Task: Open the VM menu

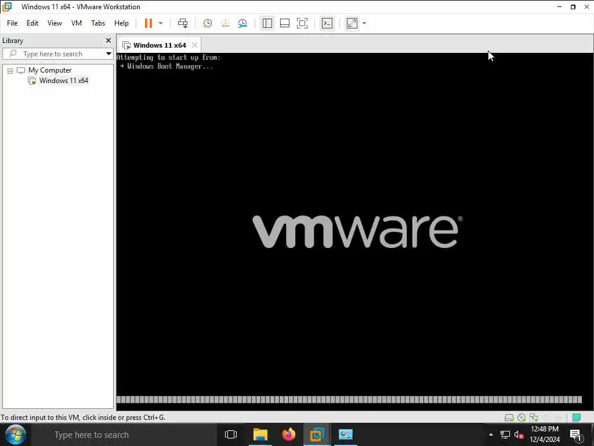Action: coord(77,23)
